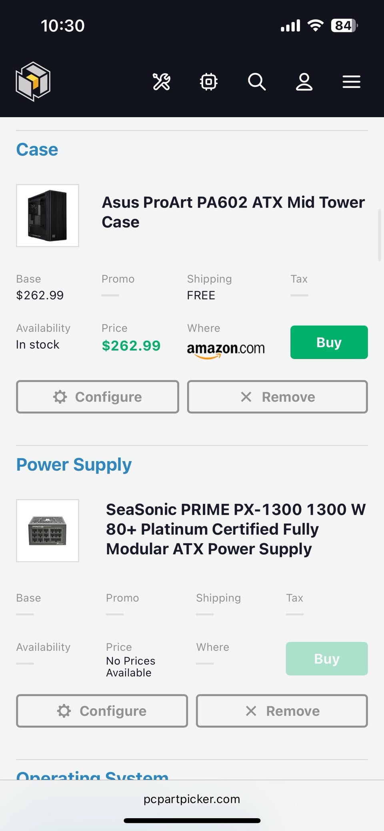Tap the Amazon.com retailer logo
The image size is (384, 831).
[226, 349]
